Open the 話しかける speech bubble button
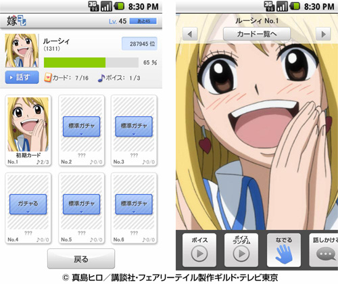The image size is (338, 284). coord(324,250)
